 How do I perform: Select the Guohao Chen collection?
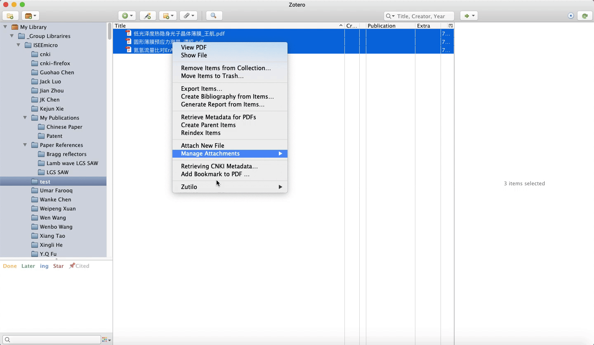click(57, 72)
